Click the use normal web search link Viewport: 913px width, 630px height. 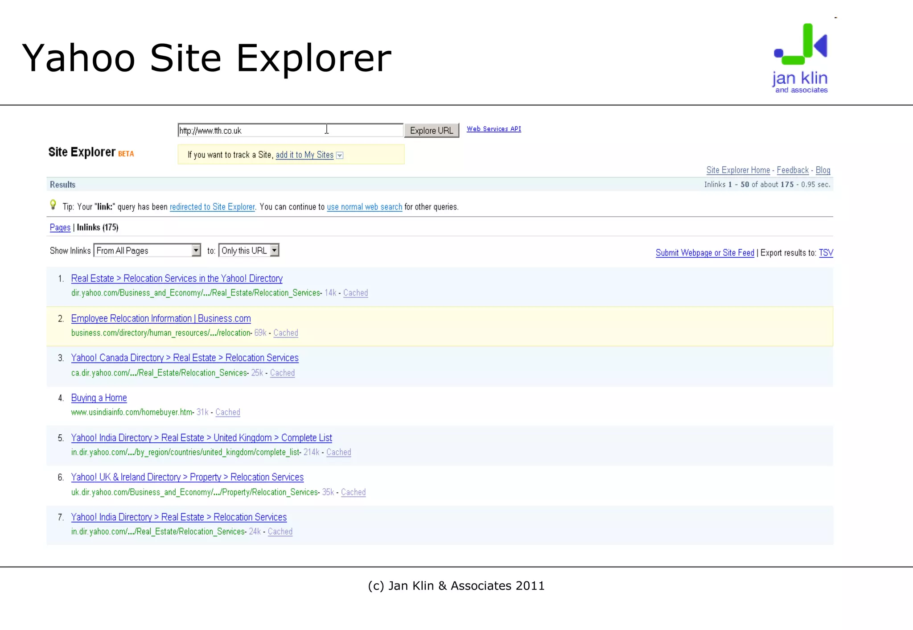364,206
